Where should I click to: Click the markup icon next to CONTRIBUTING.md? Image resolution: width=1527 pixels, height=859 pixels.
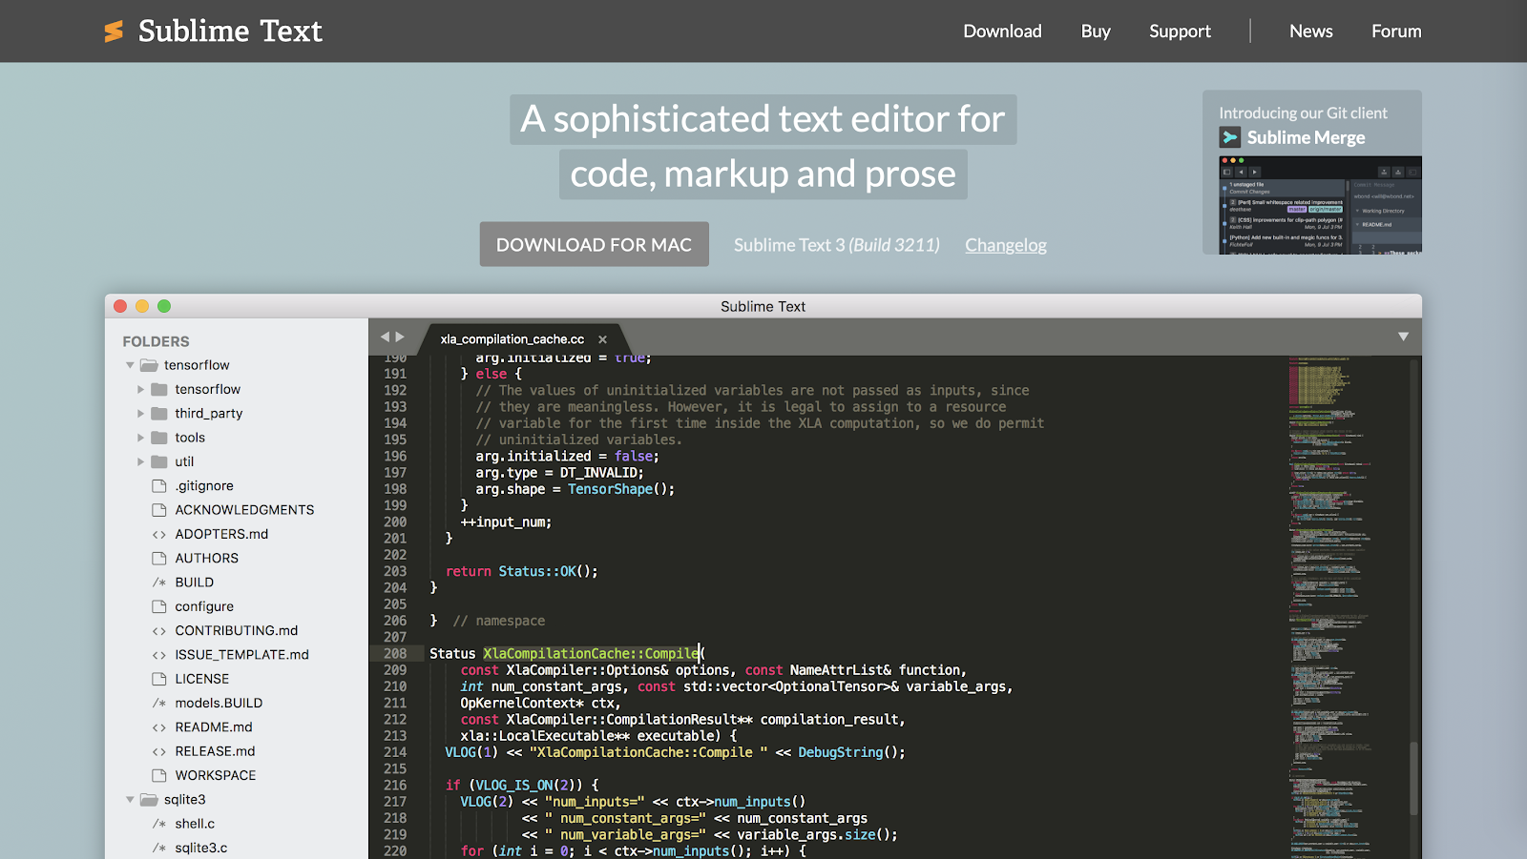[159, 631]
